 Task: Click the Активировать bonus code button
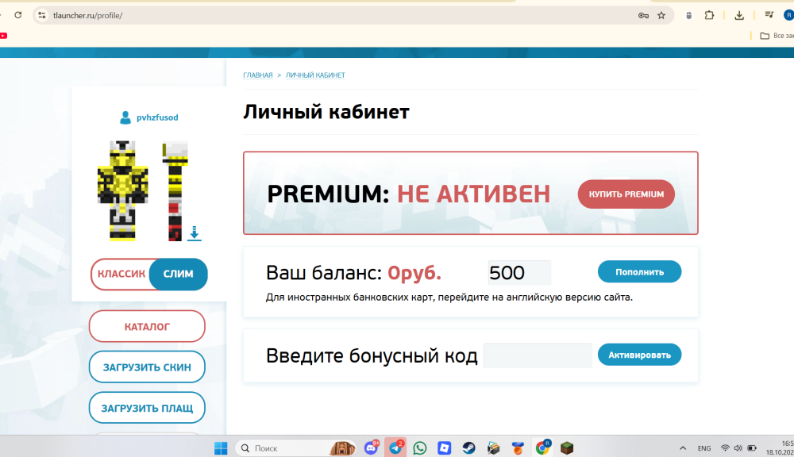[x=639, y=355]
